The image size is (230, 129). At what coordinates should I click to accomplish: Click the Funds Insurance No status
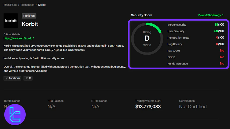tap(222, 64)
